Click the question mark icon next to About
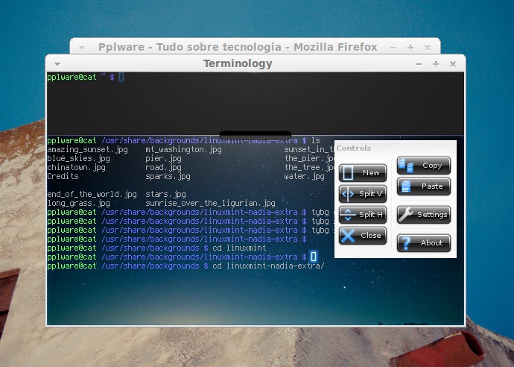Image resolution: width=514 pixels, height=367 pixels. coord(406,243)
